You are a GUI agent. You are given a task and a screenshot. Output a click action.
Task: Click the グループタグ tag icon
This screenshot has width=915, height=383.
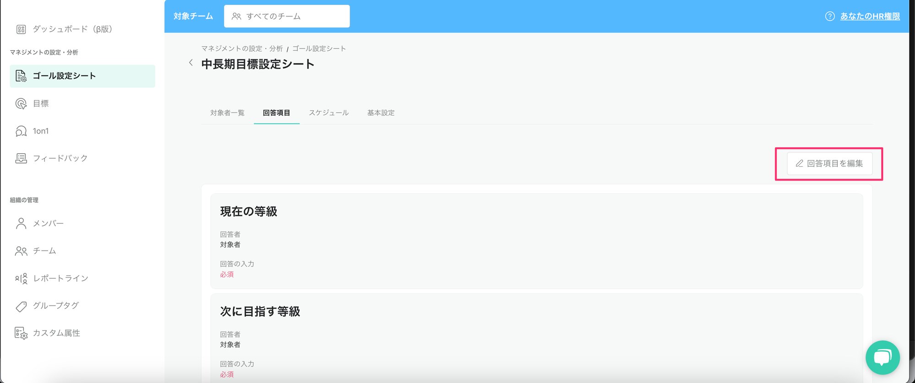tap(21, 306)
